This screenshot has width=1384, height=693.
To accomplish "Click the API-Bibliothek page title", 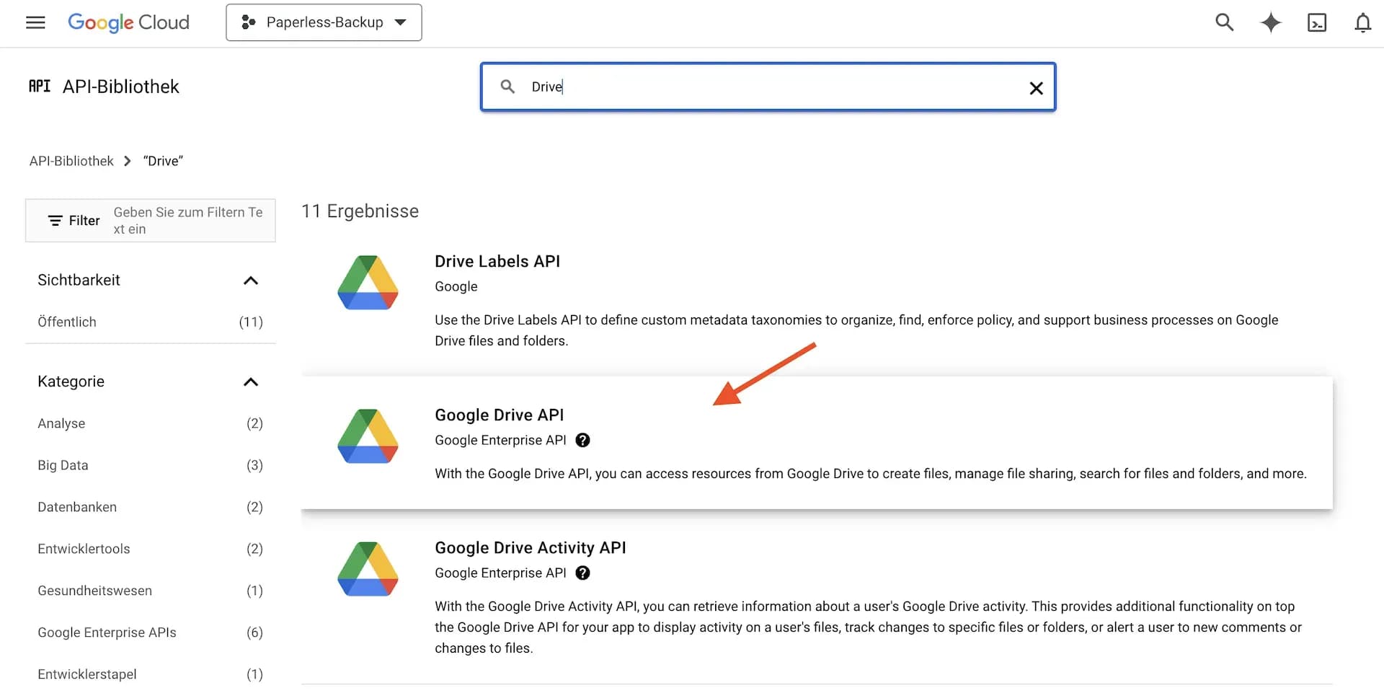I will click(x=121, y=87).
